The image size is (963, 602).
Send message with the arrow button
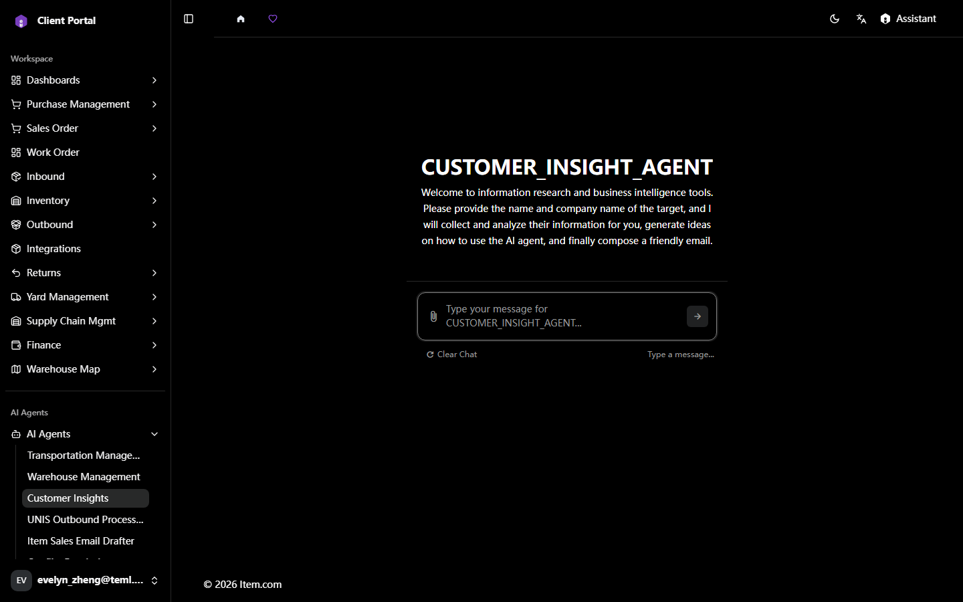(698, 316)
